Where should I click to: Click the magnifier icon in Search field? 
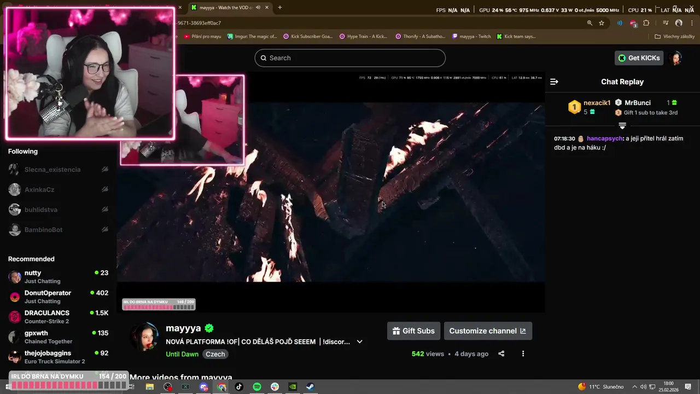(x=264, y=58)
